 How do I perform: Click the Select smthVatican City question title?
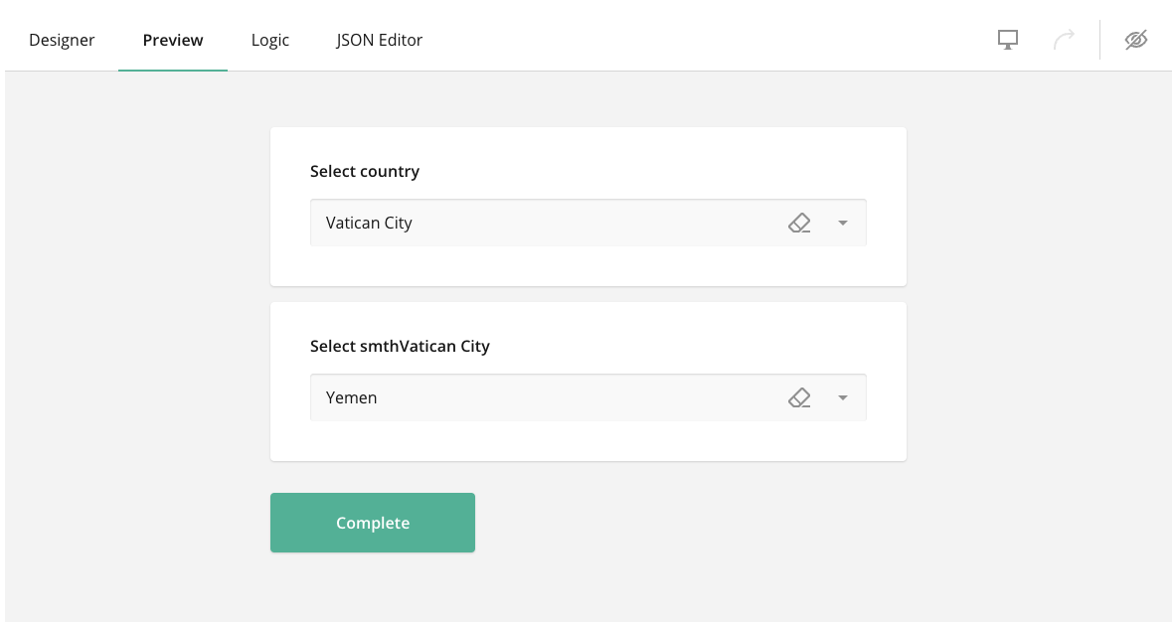402,346
